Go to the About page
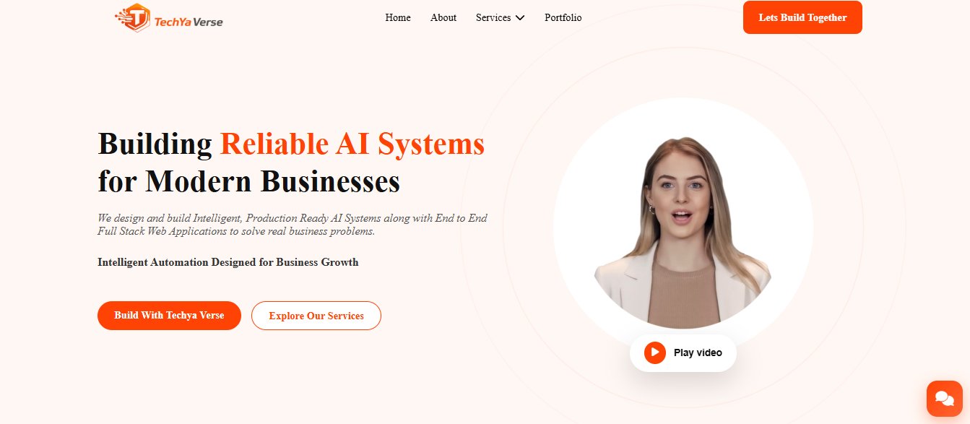The height and width of the screenshot is (424, 970). pyautogui.click(x=443, y=17)
